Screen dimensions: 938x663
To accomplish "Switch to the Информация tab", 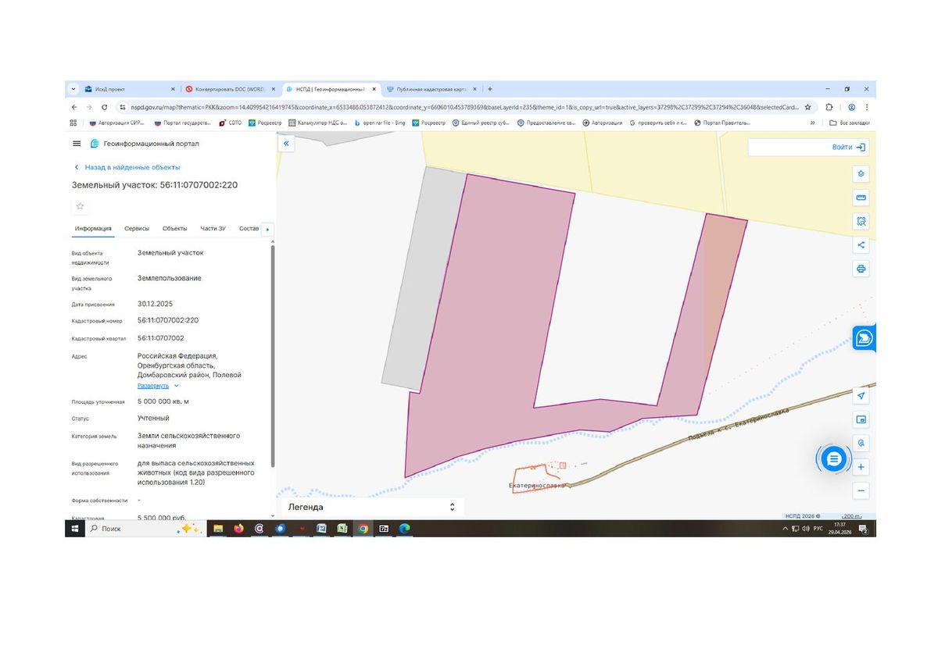I will [x=93, y=228].
